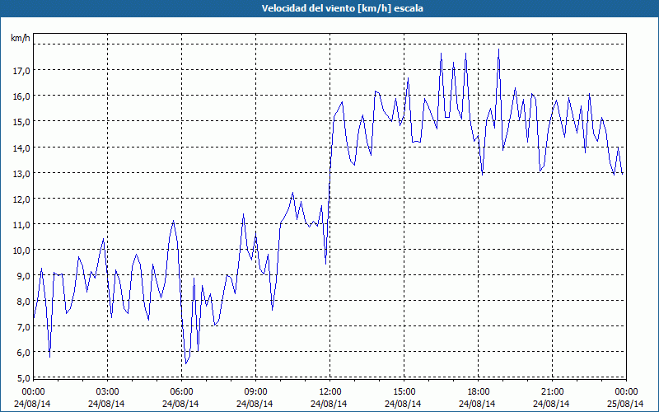Click the "11,0" speed label
Viewport: 659px width, 412px height.
pyautogui.click(x=21, y=225)
